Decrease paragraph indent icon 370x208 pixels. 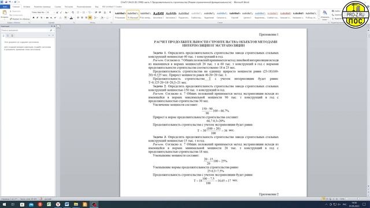pyautogui.click(x=96, y=13)
